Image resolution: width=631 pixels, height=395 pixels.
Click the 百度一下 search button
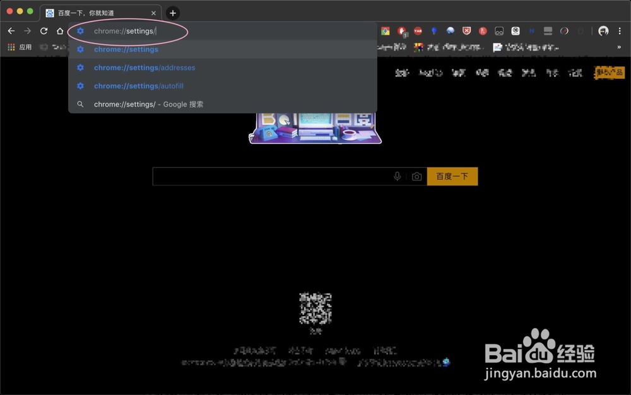[452, 176]
